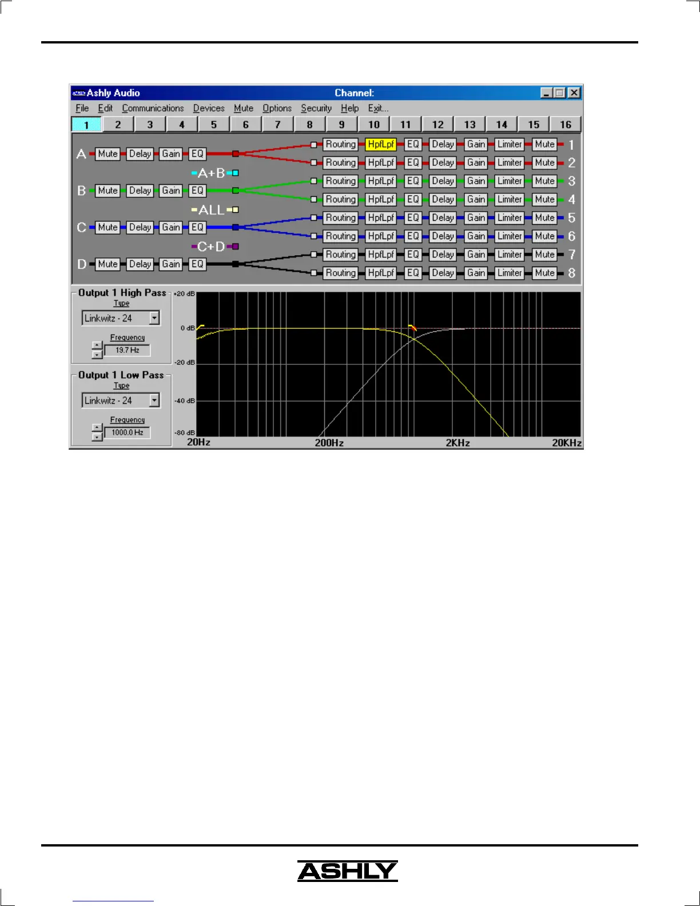Toggle Mute on output 3
This screenshot has width=700, height=906.
[545, 181]
